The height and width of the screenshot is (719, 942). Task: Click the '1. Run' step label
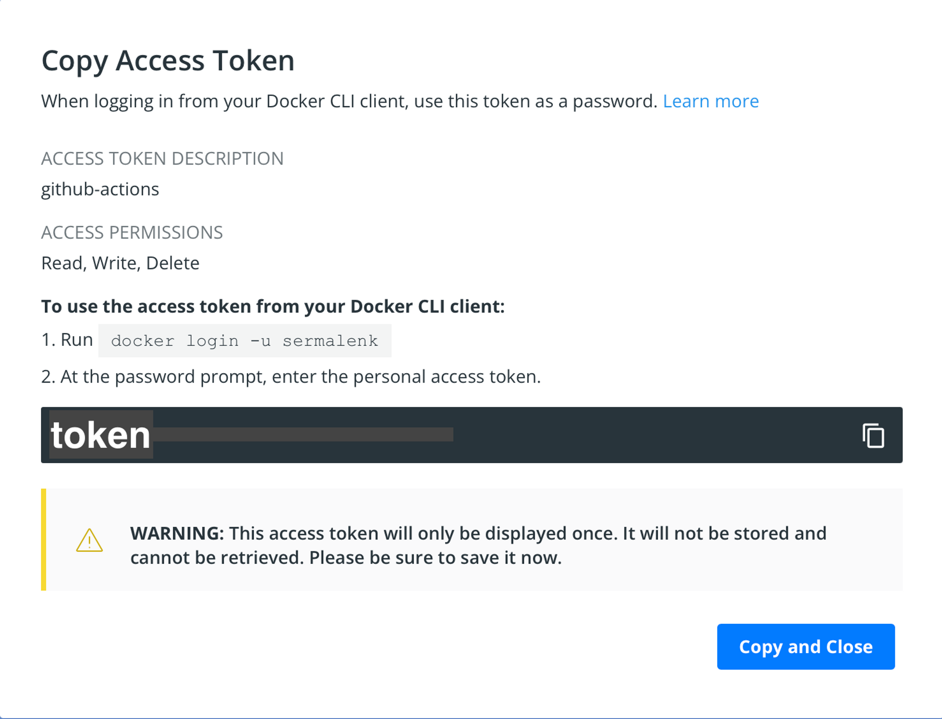(67, 340)
